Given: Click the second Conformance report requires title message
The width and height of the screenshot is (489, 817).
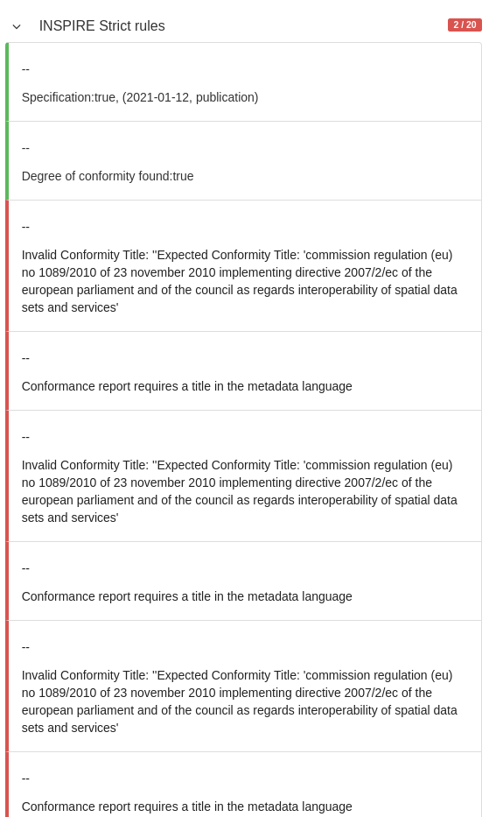Looking at the screenshot, I should click(x=187, y=596).
